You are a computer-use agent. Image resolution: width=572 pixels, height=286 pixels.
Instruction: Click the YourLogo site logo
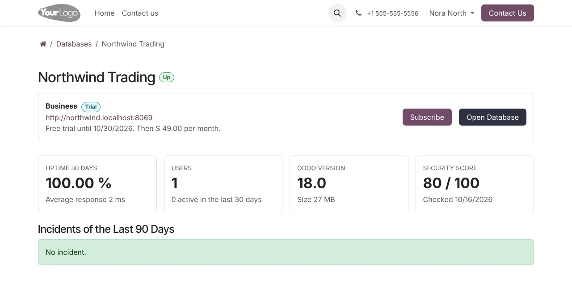(x=59, y=13)
